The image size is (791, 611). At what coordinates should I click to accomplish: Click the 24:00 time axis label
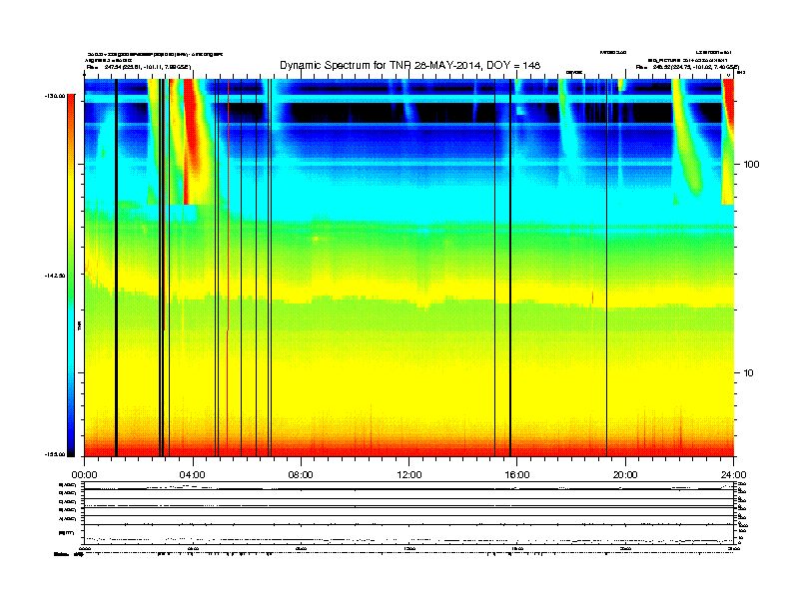tap(733, 475)
